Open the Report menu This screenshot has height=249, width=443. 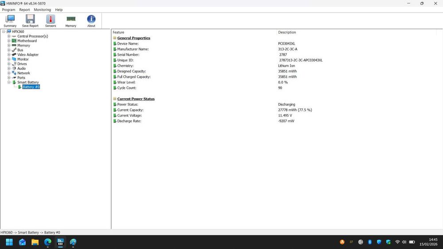(24, 10)
